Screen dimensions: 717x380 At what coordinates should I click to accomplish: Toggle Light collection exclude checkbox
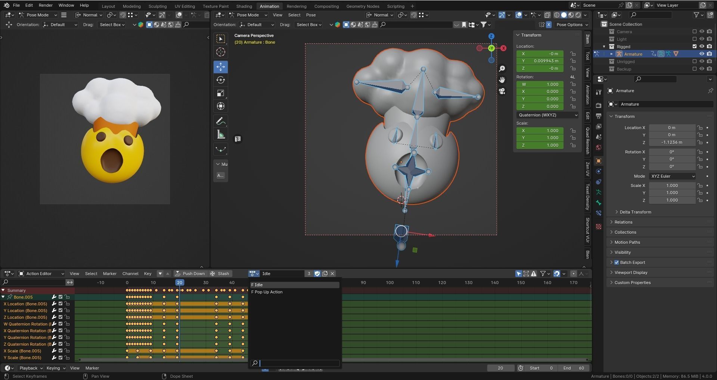(x=694, y=39)
